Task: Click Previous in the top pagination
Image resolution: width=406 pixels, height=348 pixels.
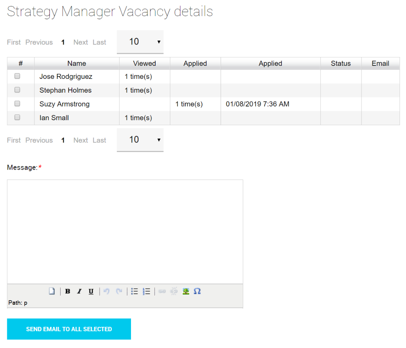Action: (x=39, y=42)
